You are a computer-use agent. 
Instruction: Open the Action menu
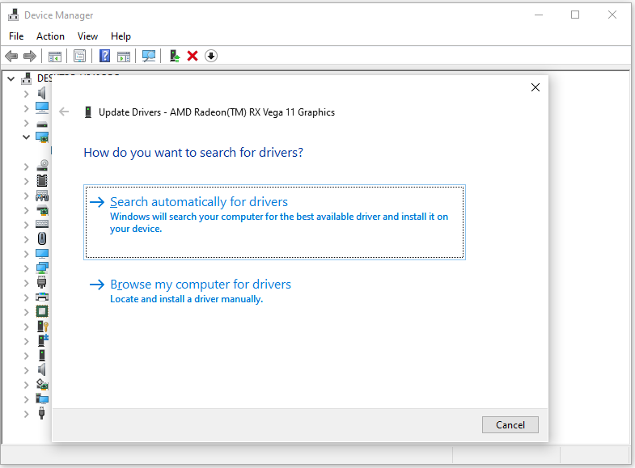(50, 36)
